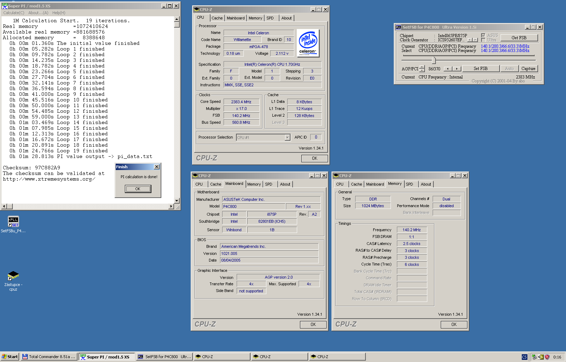Click the memory size 1024 MBytes value
566x362 pixels.
click(372, 206)
